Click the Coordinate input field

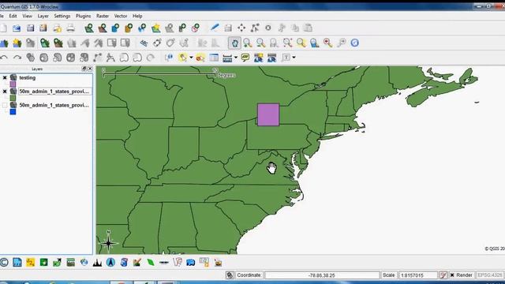322,275
